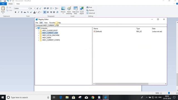
Task: Select Center alignment in WordPad
Action: (48, 12)
